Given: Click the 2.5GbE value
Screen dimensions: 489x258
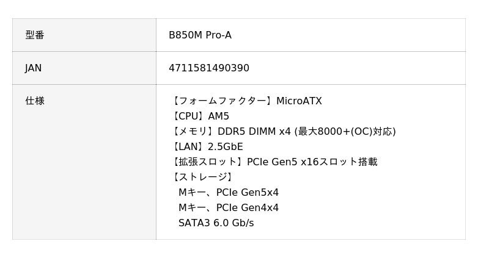Looking at the screenshot, I should click(226, 147).
